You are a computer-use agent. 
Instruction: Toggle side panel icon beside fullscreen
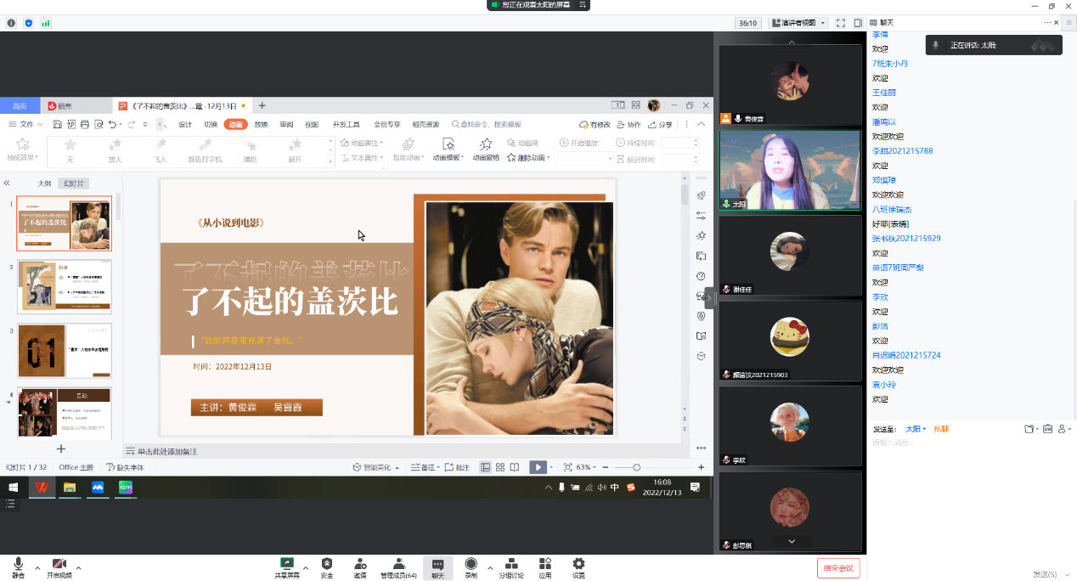click(859, 23)
